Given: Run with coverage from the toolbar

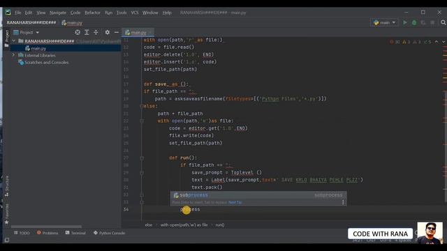Looking at the screenshot, I should coord(423,22).
